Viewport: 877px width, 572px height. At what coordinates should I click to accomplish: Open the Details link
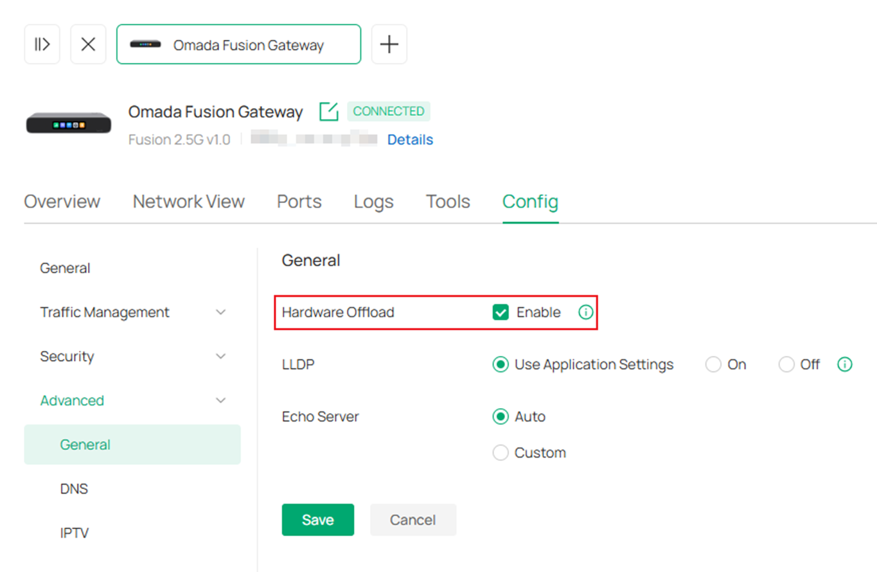click(410, 139)
